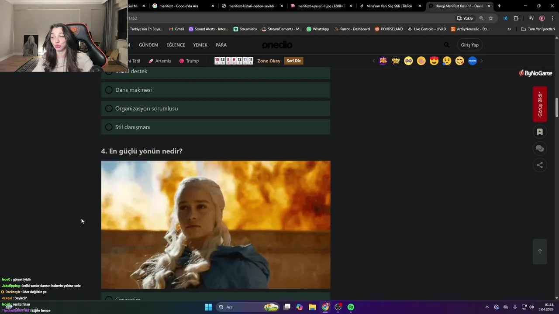The width and height of the screenshot is (559, 314).
Task: Open Spotify from the taskbar
Action: point(351,307)
